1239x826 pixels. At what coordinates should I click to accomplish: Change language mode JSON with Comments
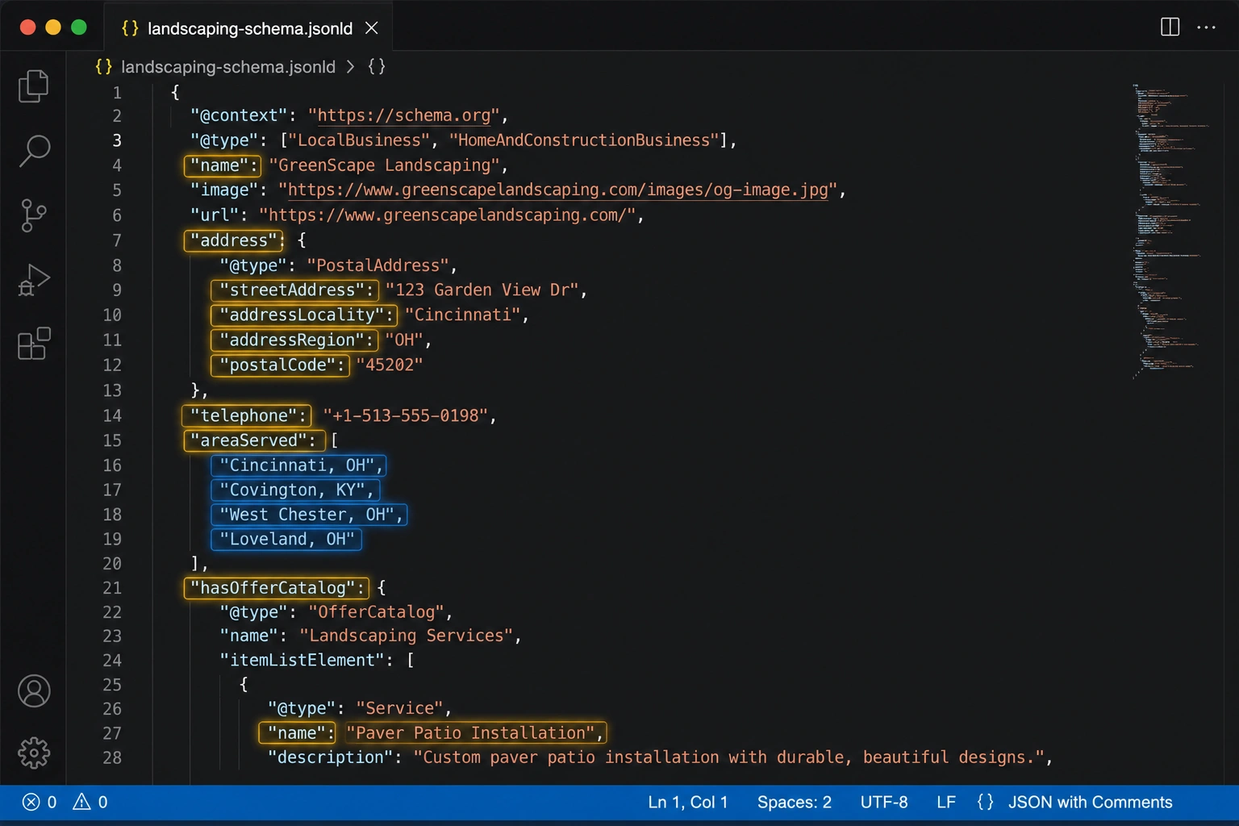coord(1090,802)
